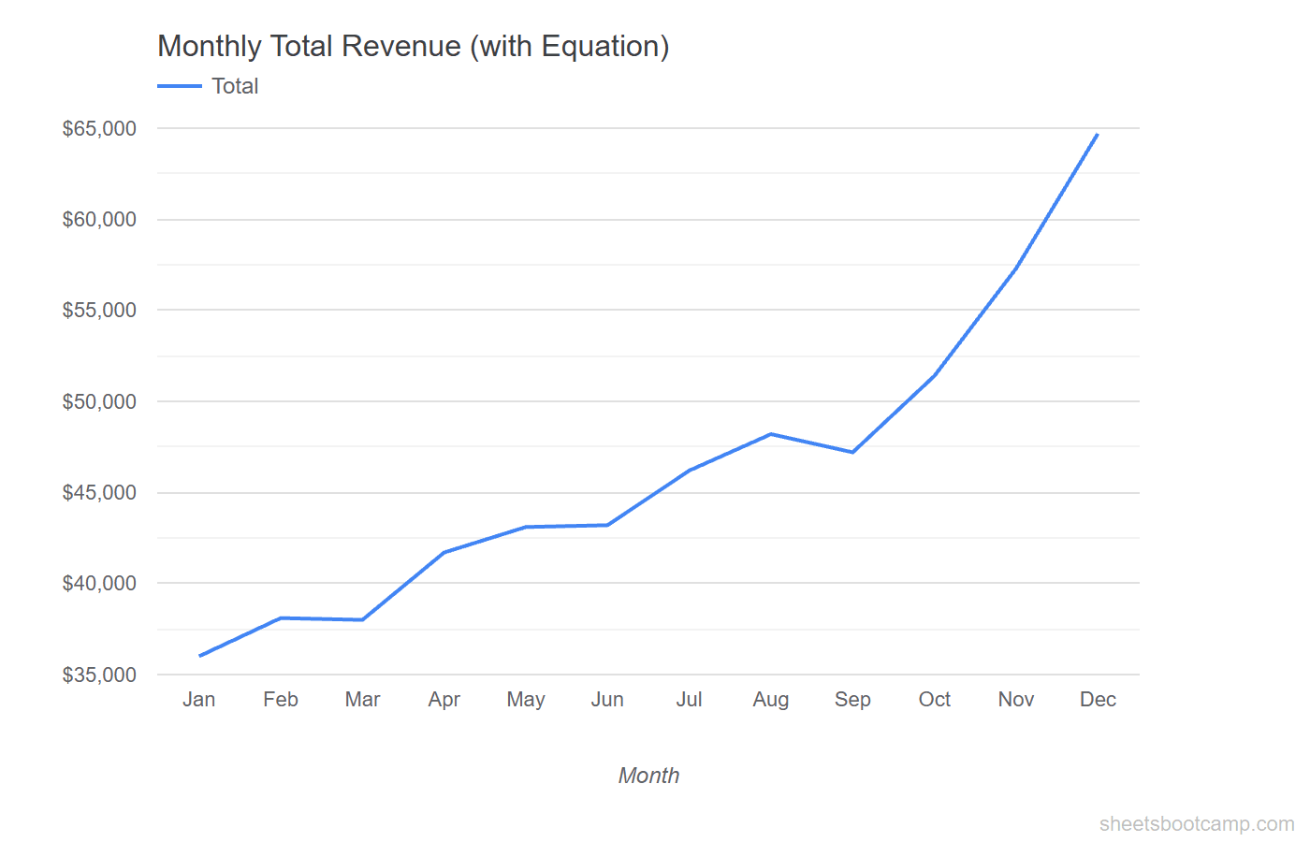Click the Month axis title
The height and width of the screenshot is (842, 1310).
648,775
